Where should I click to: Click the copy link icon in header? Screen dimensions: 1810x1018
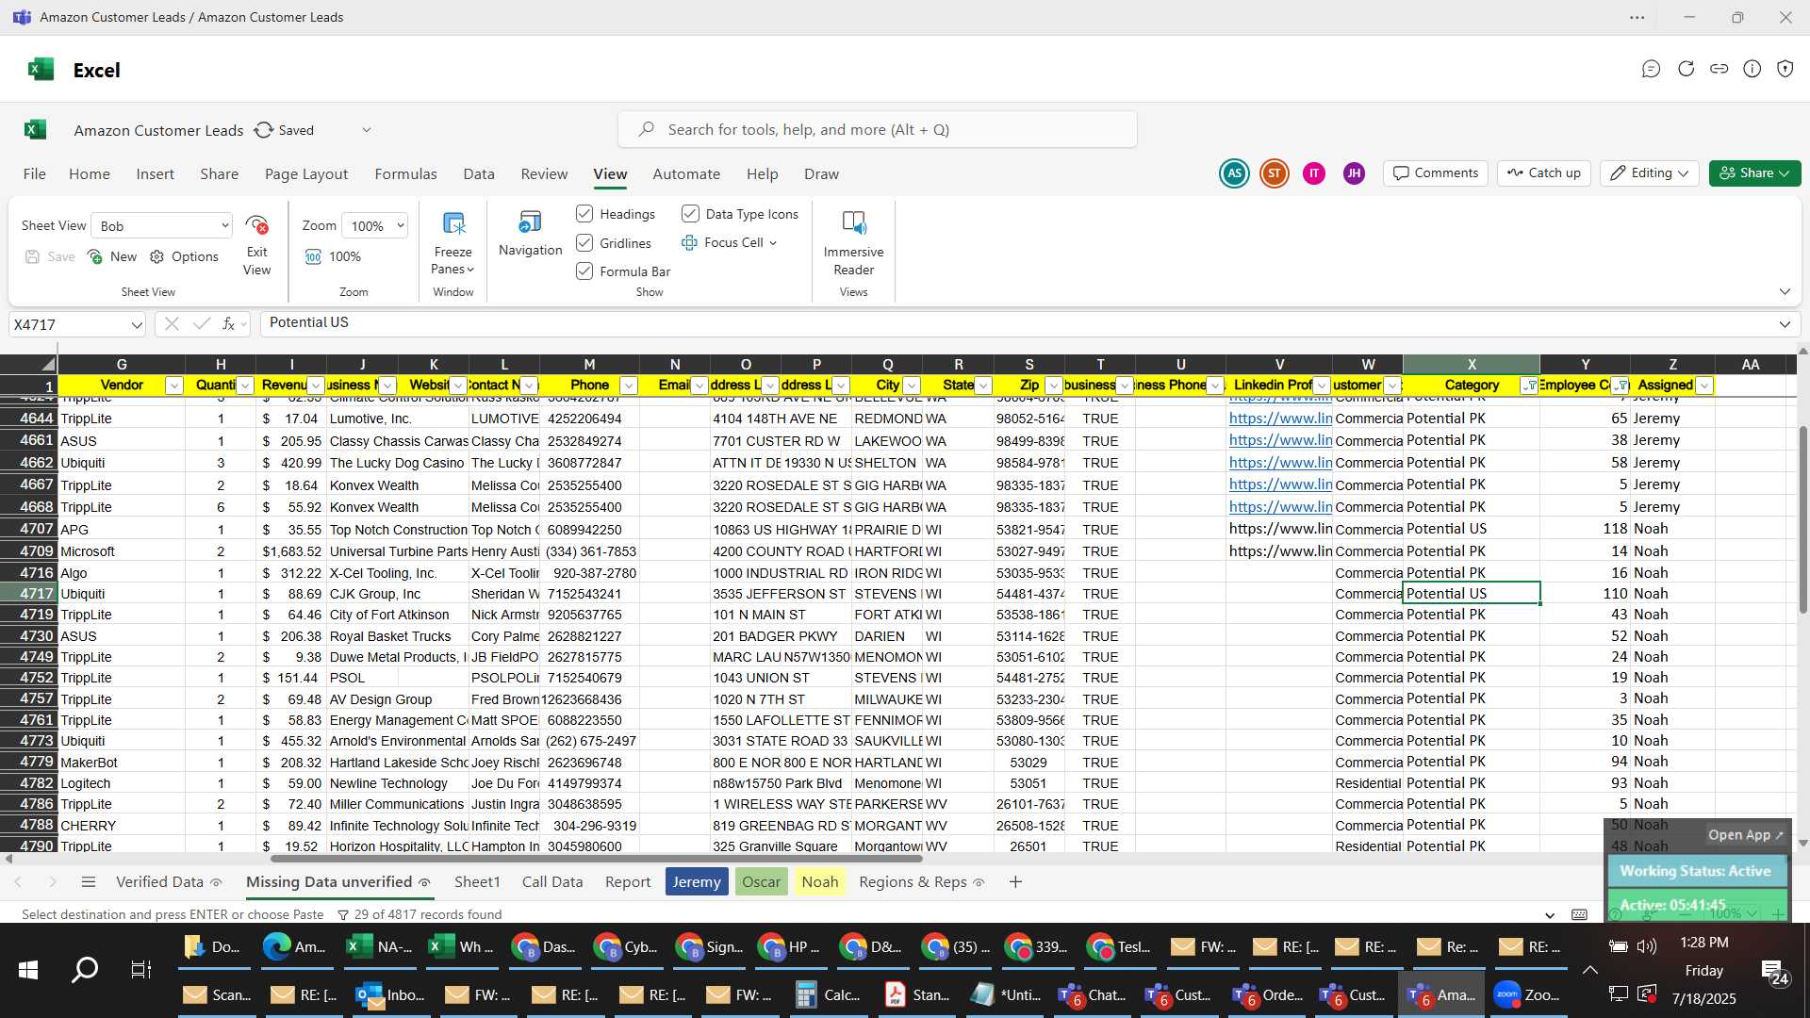(x=1719, y=69)
